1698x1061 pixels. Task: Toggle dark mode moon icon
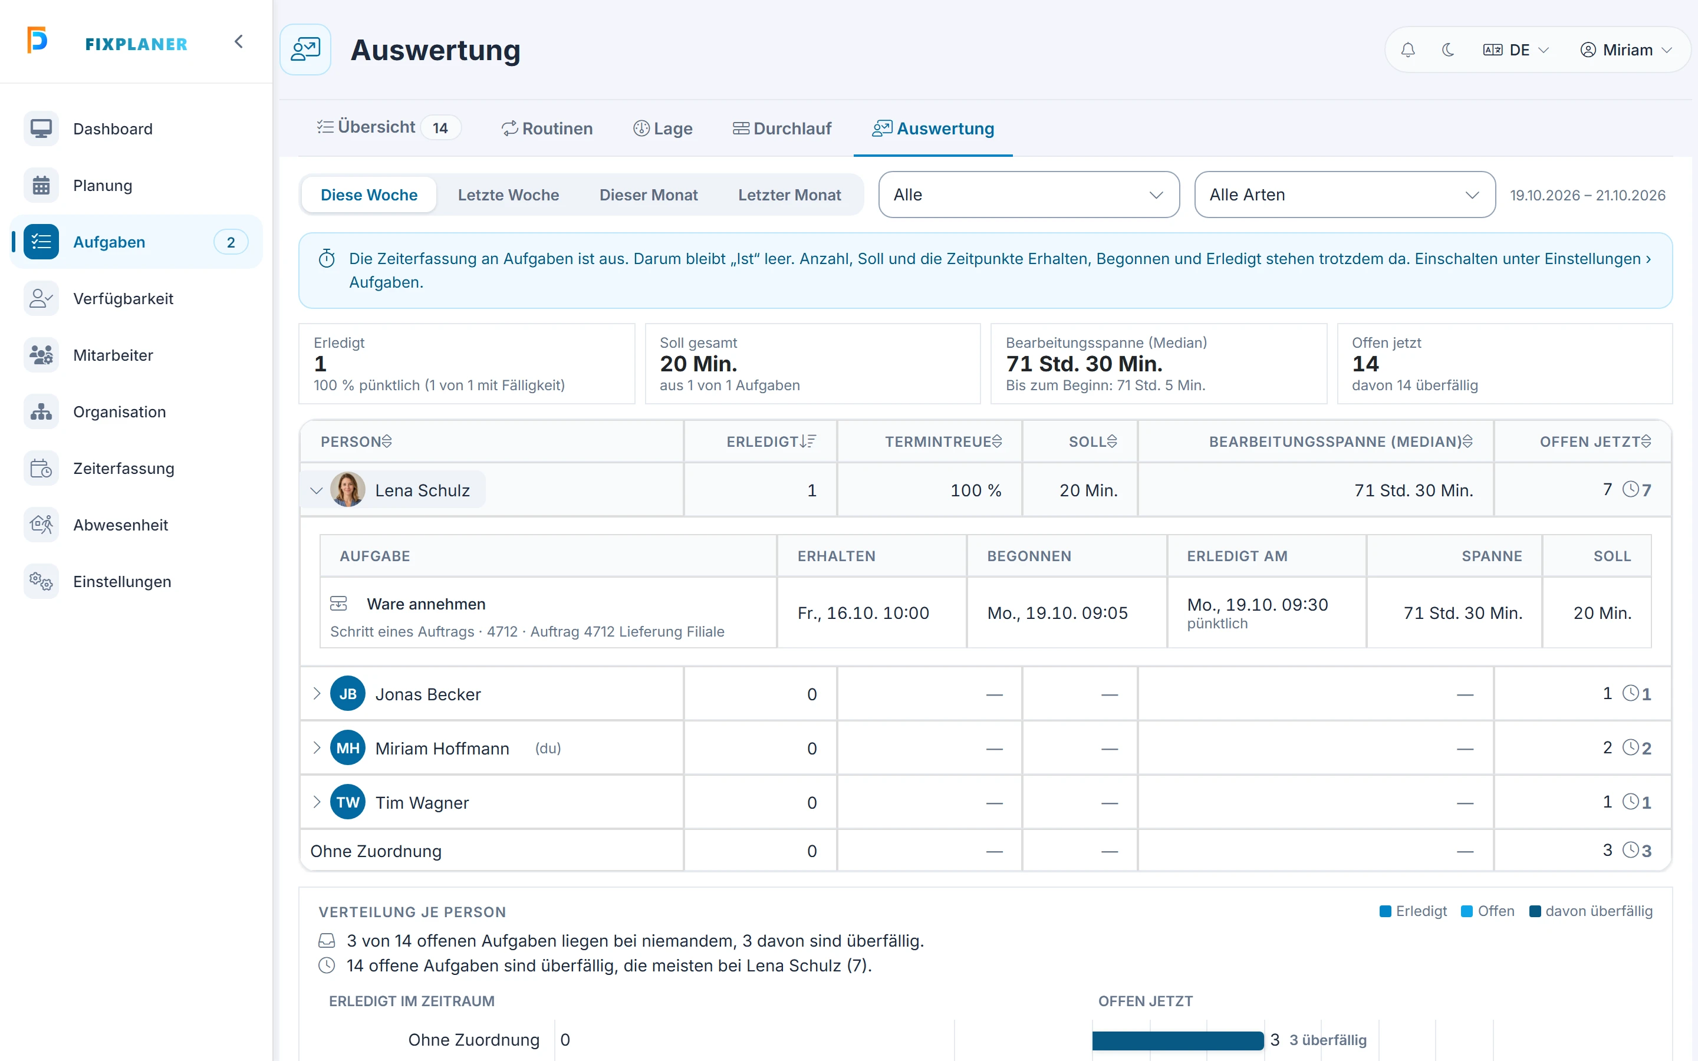(x=1447, y=50)
